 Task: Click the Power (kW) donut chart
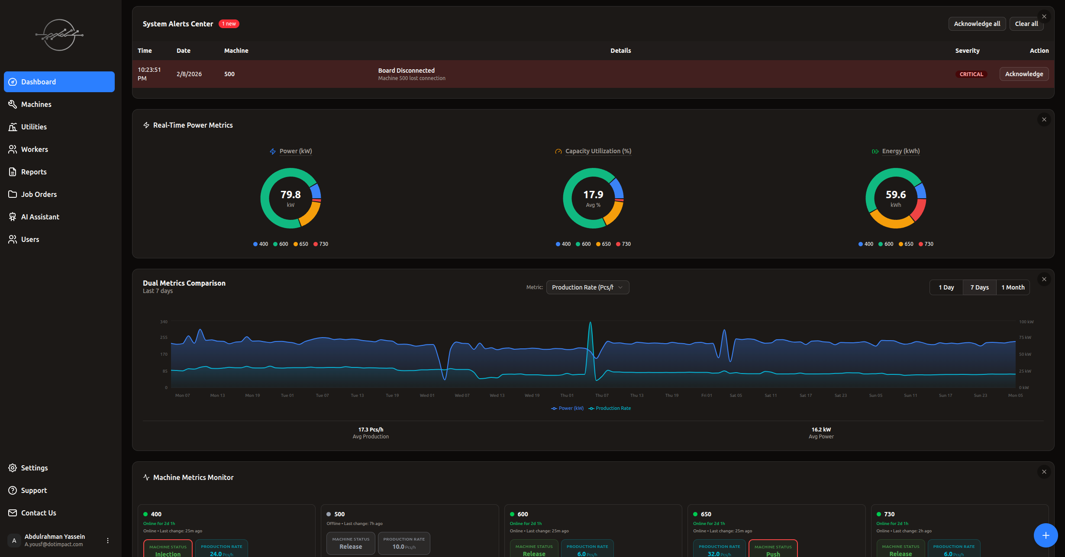[290, 198]
